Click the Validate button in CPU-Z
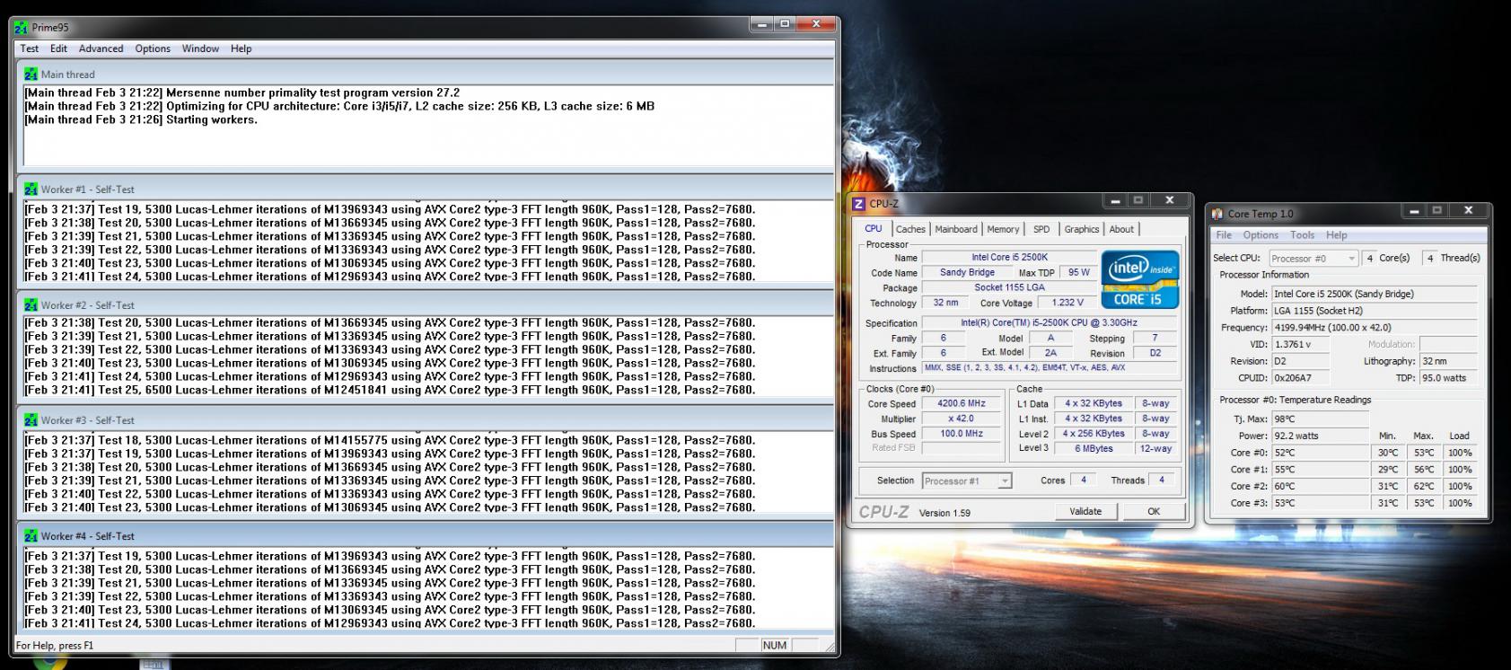Screen dimensions: 1511x670 tap(1085, 511)
